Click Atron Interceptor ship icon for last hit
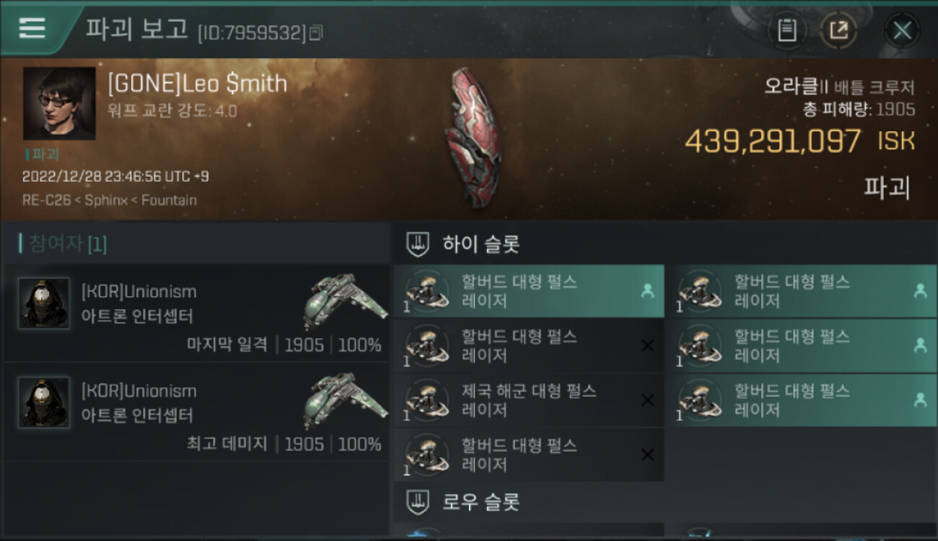938x541 pixels. pos(345,300)
